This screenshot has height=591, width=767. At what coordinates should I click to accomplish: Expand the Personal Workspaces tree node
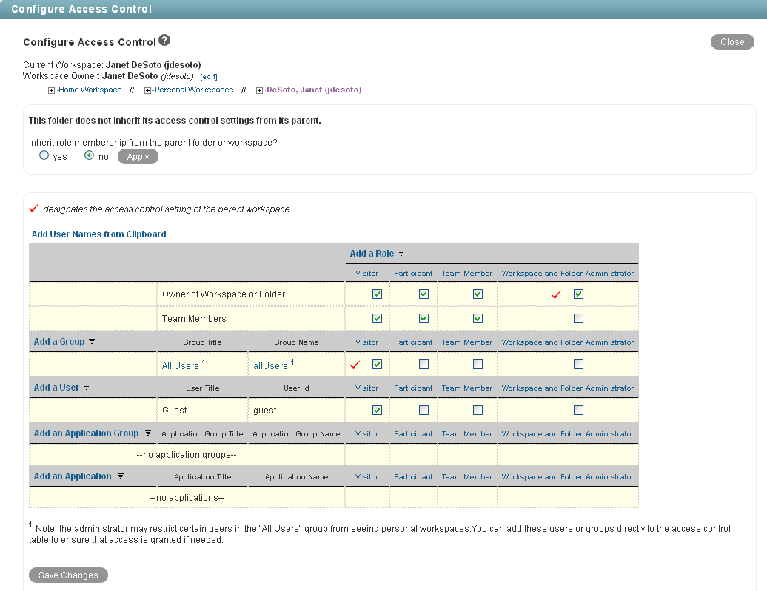(148, 90)
